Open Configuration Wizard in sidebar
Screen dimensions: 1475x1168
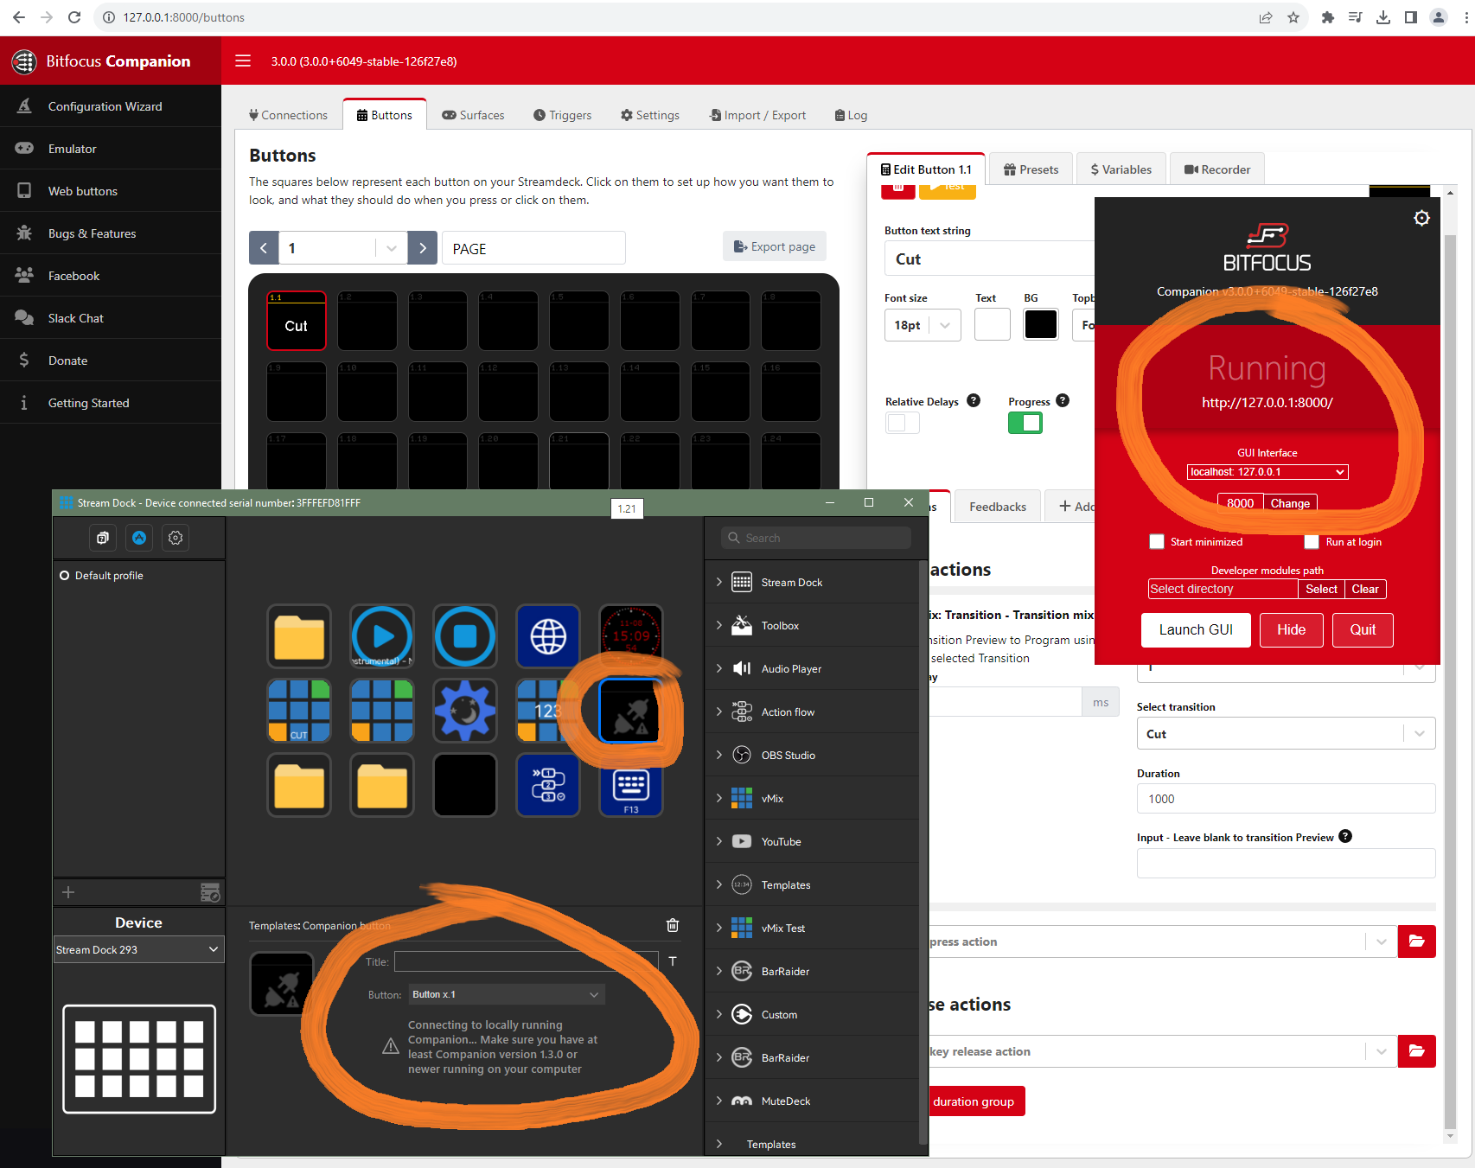coord(111,106)
